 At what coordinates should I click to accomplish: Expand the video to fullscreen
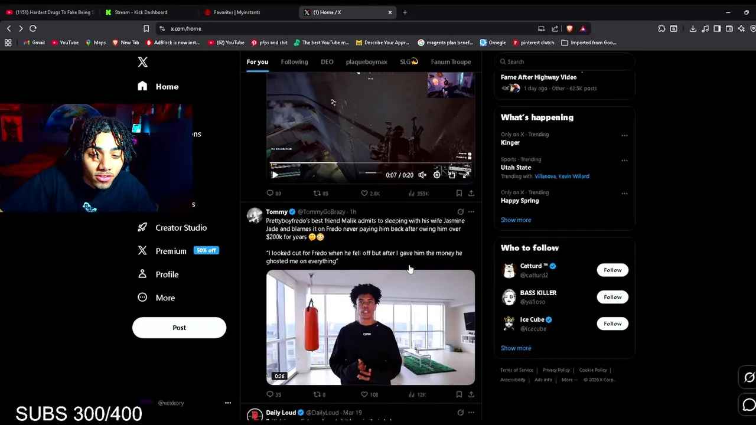466,175
